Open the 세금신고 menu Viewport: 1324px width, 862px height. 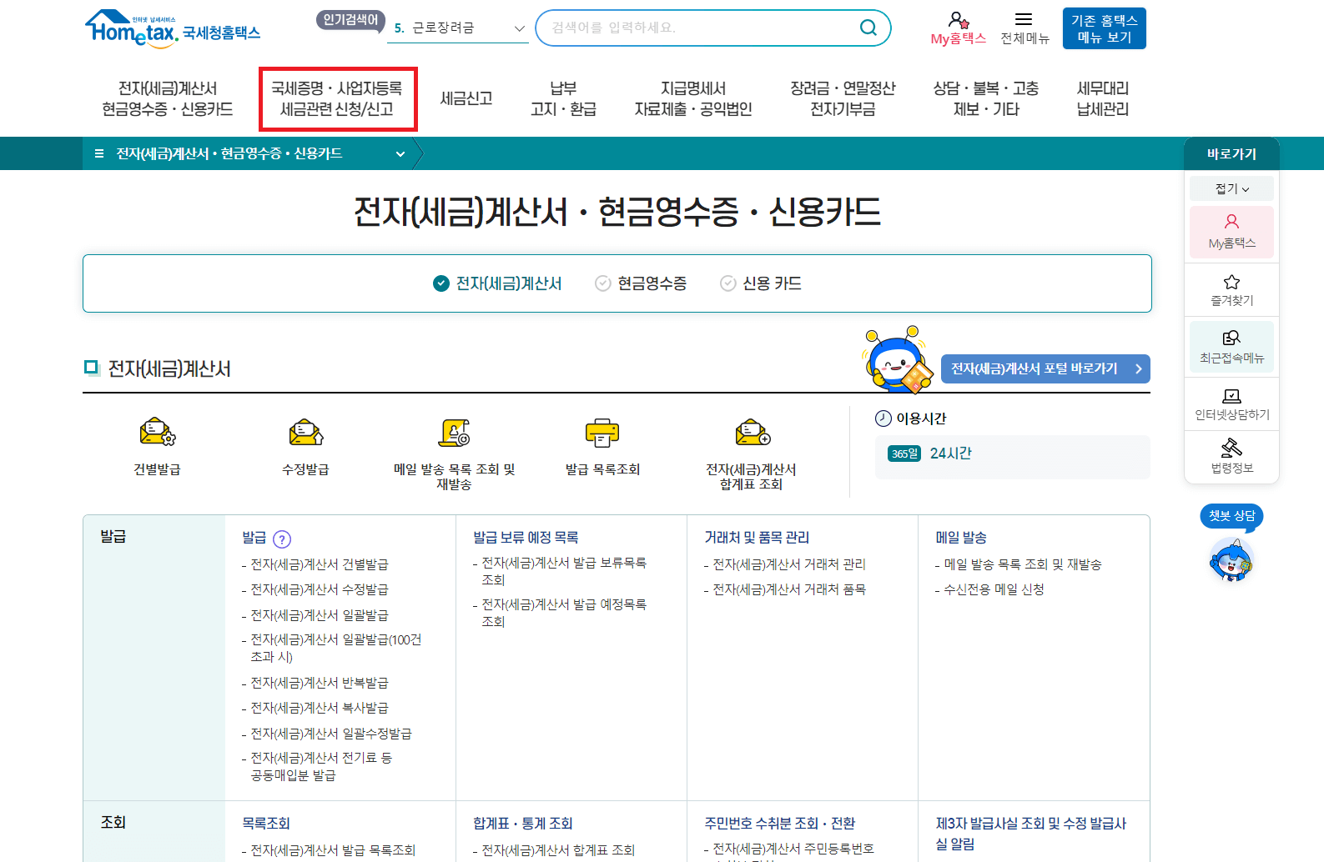coord(466,98)
